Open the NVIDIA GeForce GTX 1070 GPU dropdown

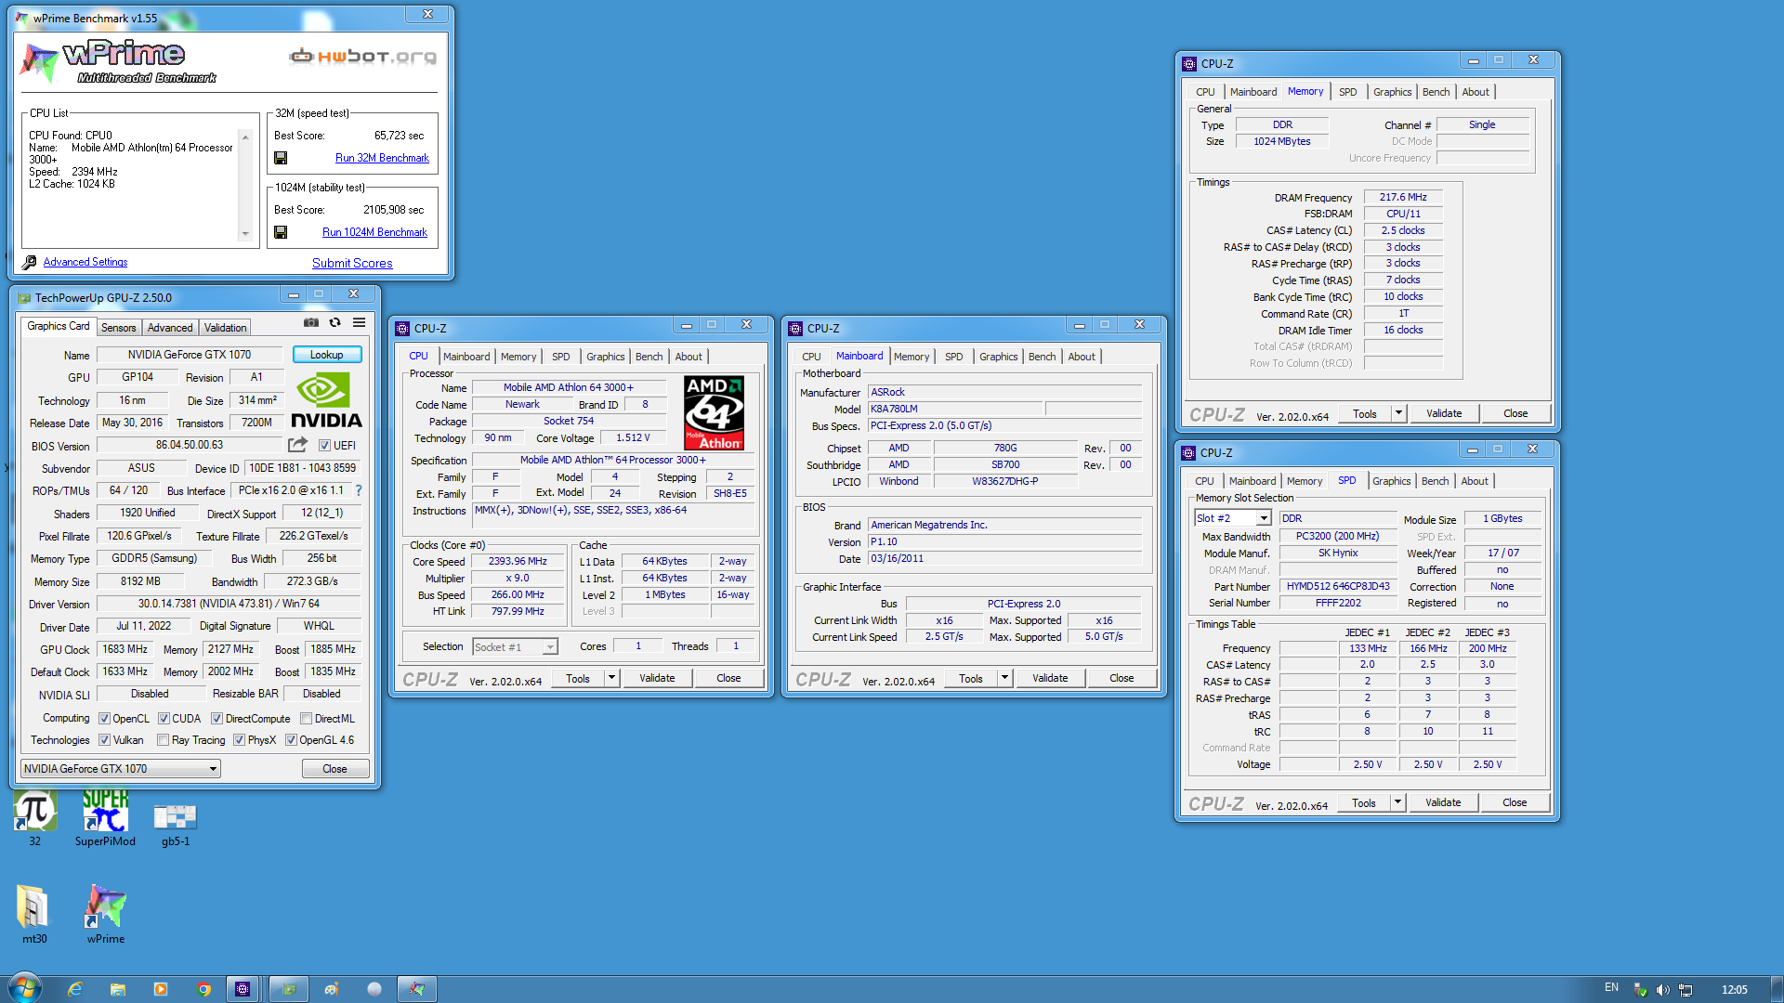(x=121, y=769)
